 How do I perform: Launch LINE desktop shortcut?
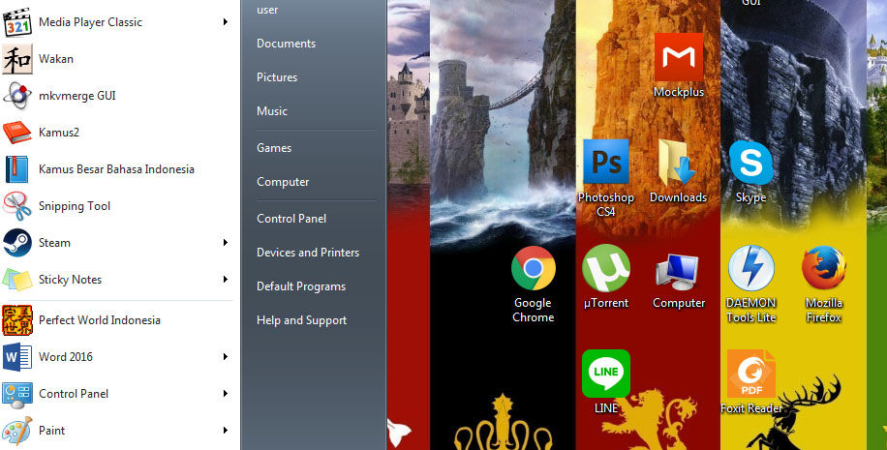606,374
